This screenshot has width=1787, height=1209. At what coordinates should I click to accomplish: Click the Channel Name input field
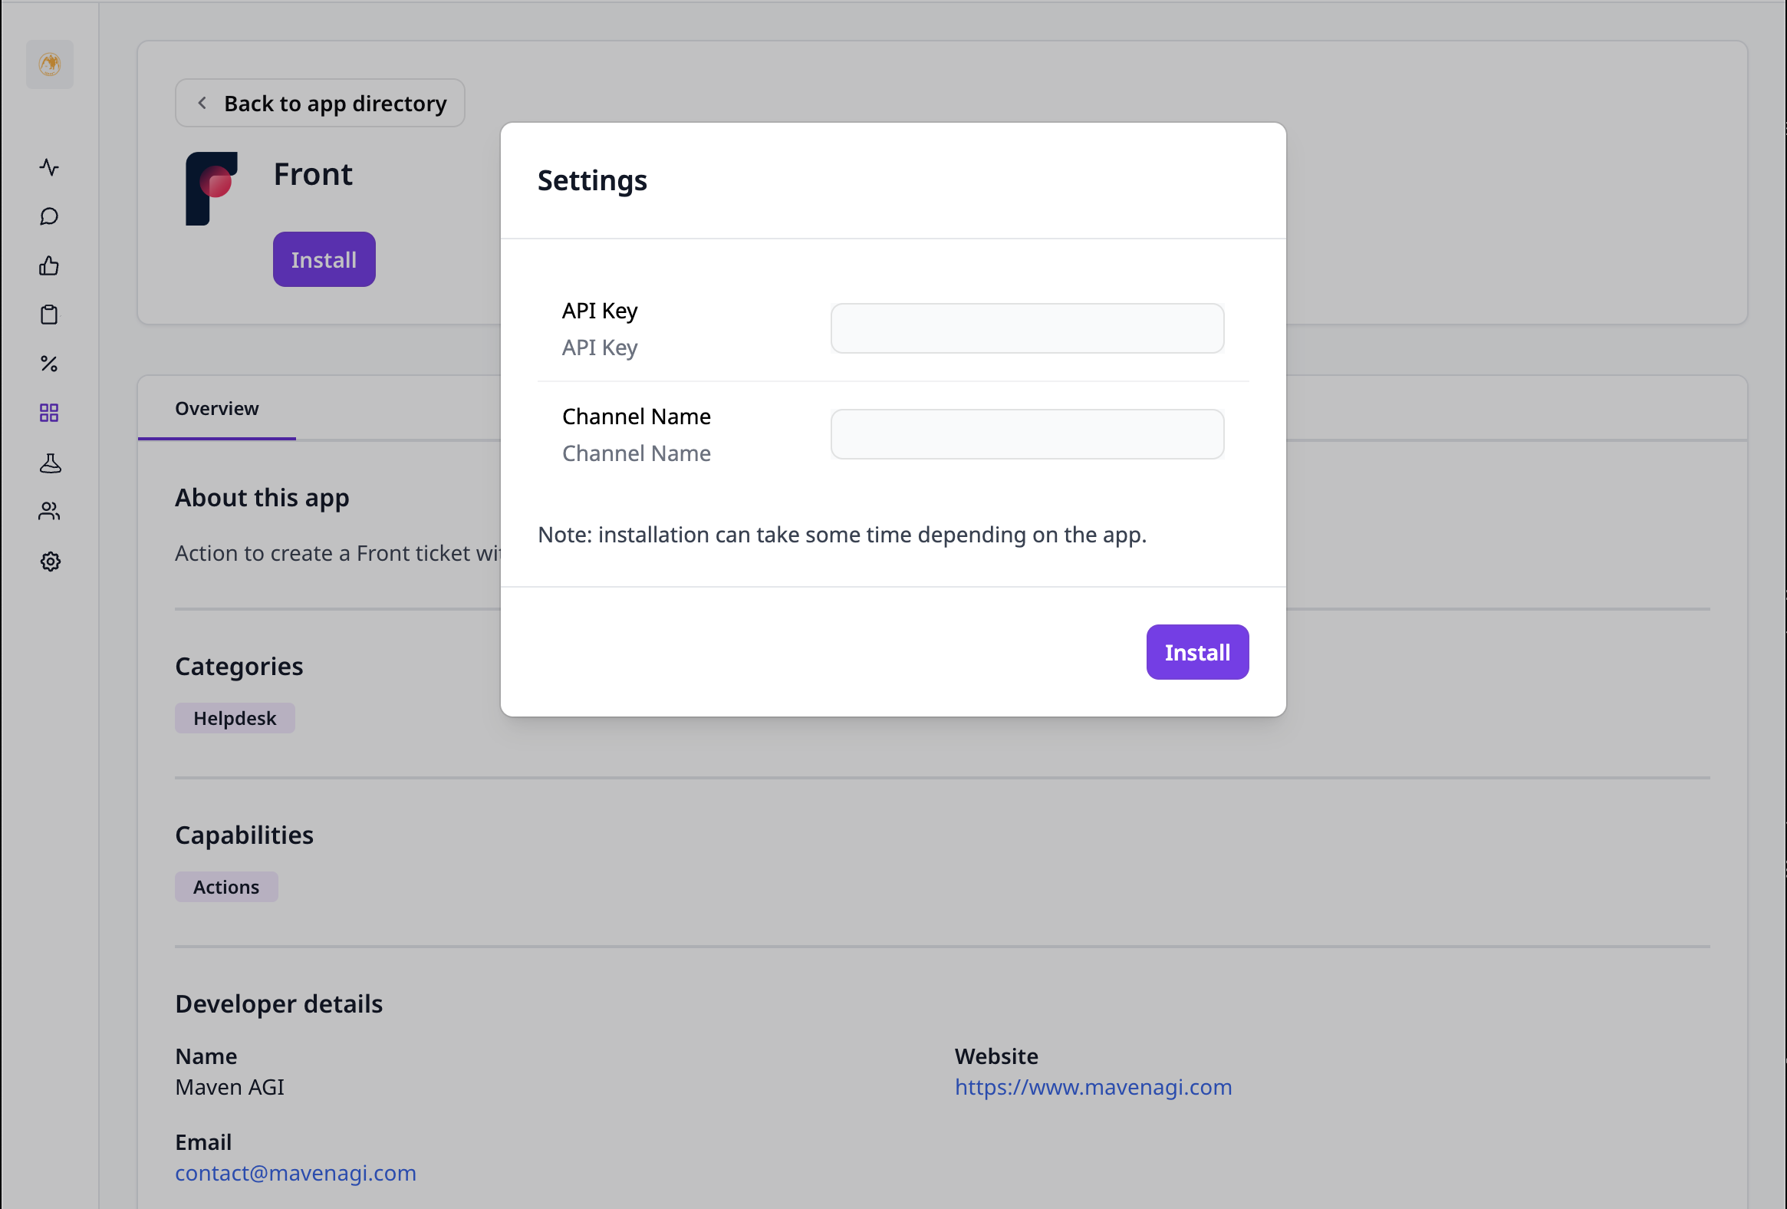pyautogui.click(x=1026, y=433)
